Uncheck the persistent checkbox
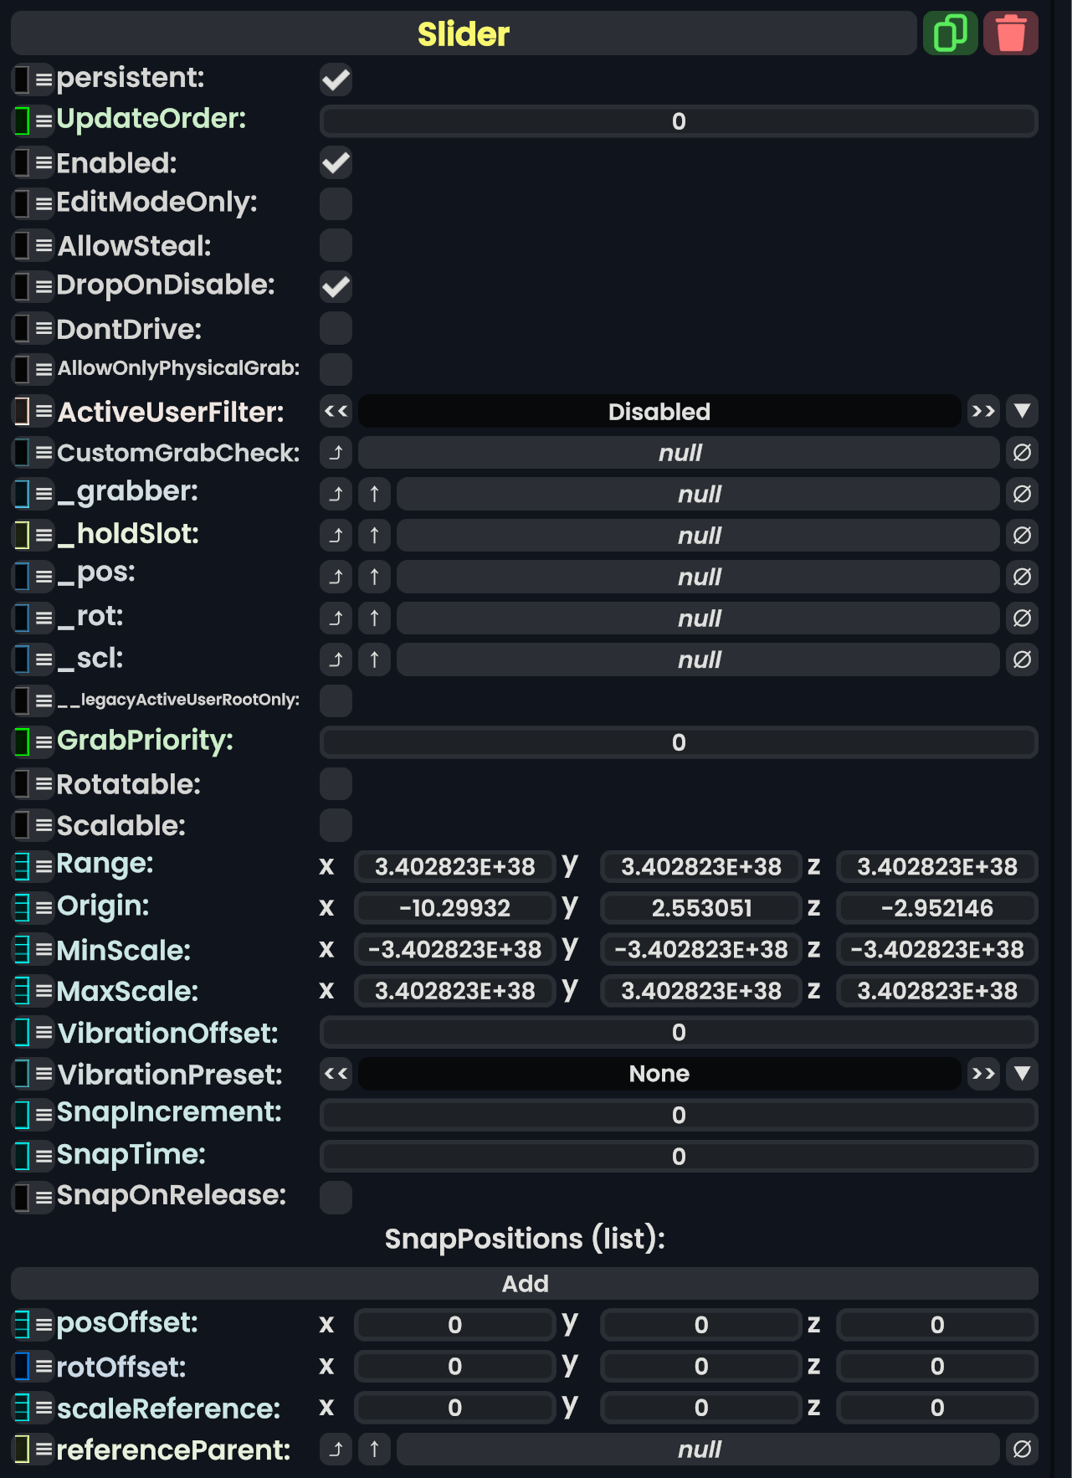The width and height of the screenshot is (1072, 1478). coord(336,80)
